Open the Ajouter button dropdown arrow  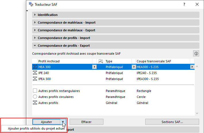tap(63, 122)
